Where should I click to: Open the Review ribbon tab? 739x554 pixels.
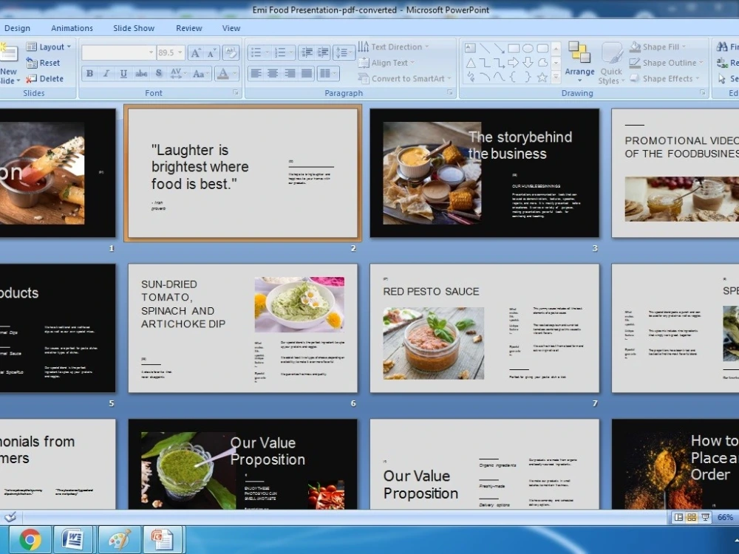[x=189, y=28]
